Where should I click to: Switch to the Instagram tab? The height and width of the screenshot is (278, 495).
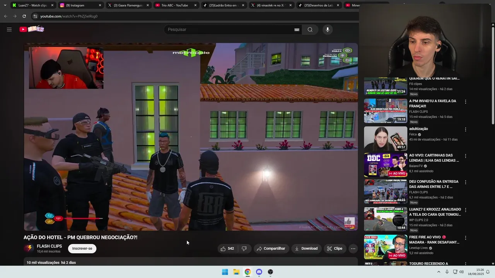(80, 5)
